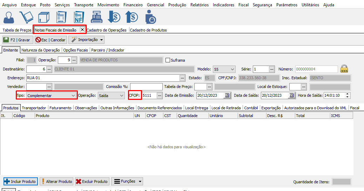Click the user with padlock icon
This screenshot has width=364, height=191.
click(150, 17)
